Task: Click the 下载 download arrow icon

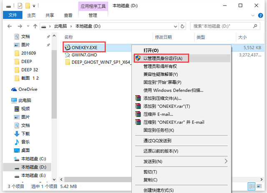Action: [17, 134]
